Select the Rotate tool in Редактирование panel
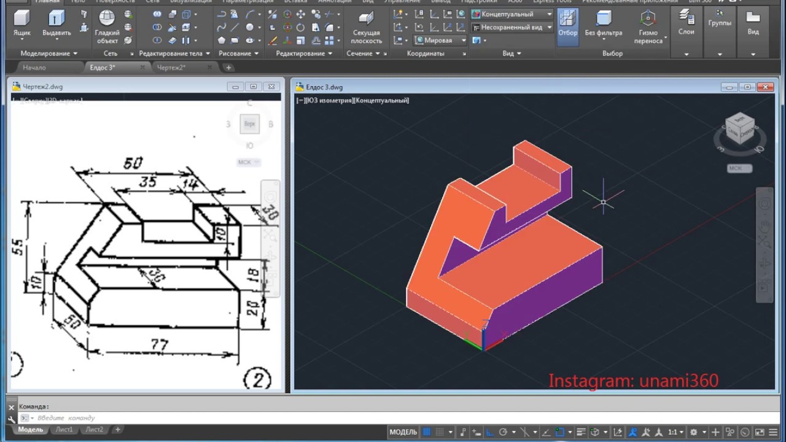 tap(300, 27)
